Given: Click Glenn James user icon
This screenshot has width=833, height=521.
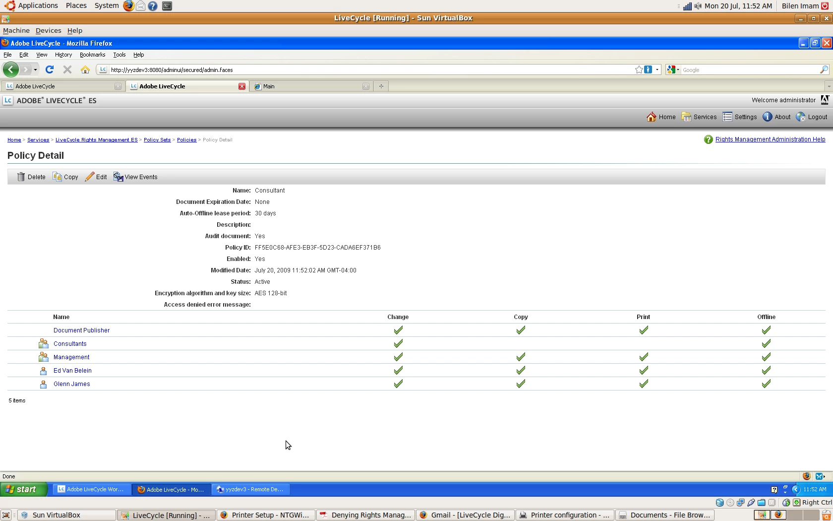Looking at the screenshot, I should click(x=43, y=384).
